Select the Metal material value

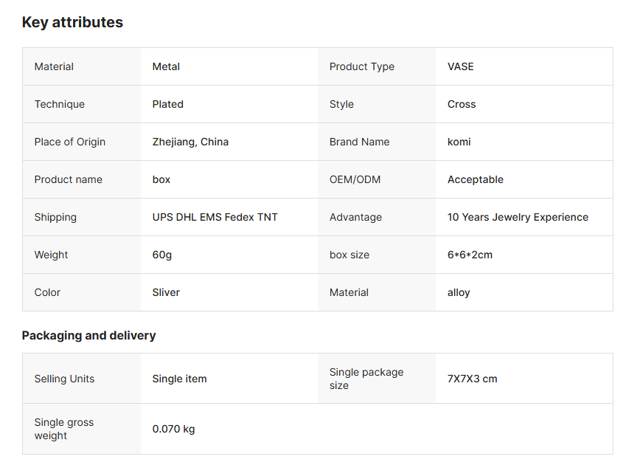click(x=166, y=66)
